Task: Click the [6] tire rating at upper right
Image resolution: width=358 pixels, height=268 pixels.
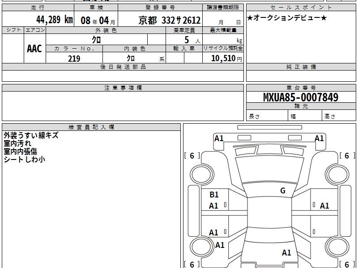Action: 347,155
